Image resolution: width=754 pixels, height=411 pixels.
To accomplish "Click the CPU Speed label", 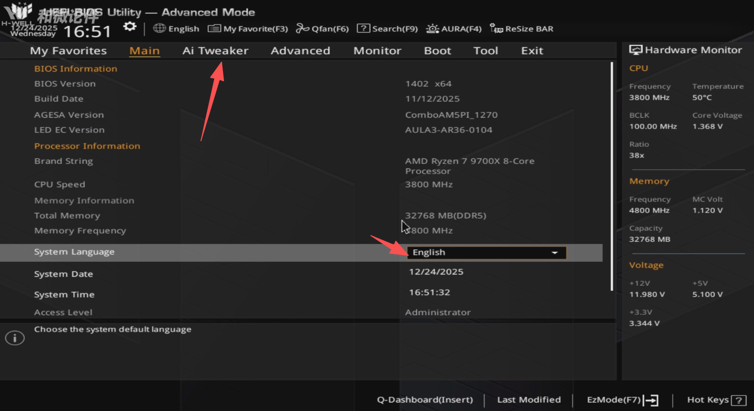I will coord(60,184).
